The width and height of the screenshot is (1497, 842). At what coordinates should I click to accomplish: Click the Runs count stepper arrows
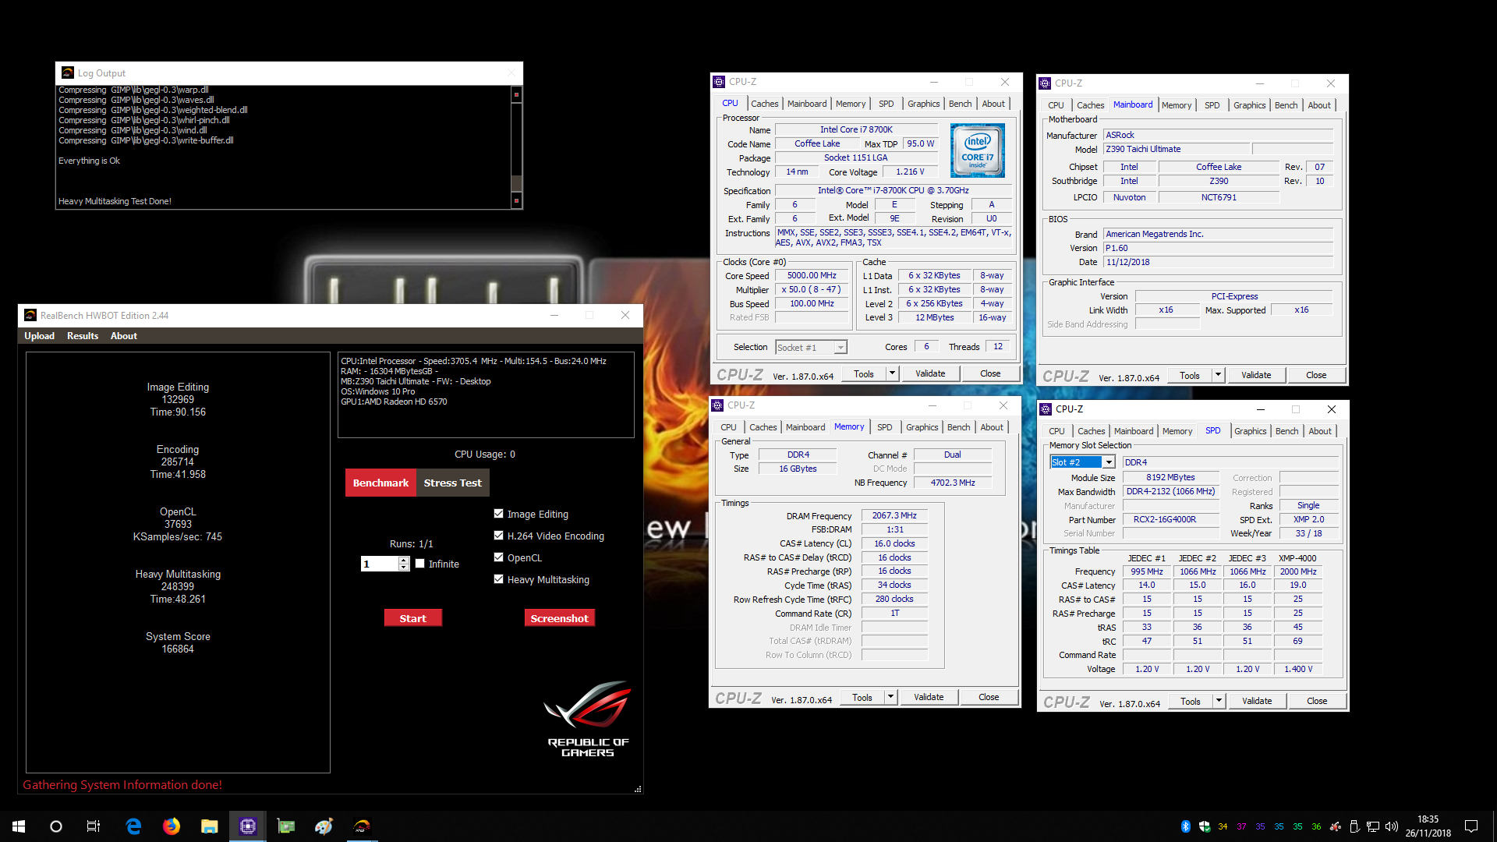pos(404,564)
